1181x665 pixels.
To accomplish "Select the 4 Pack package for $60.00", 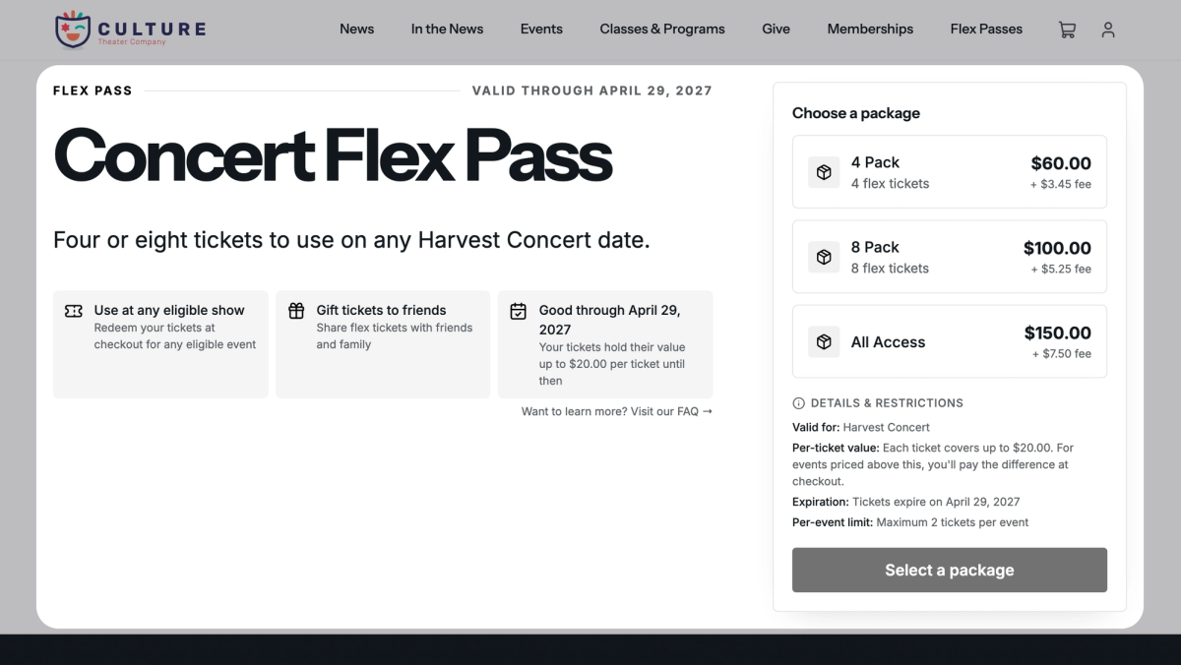I will pos(950,172).
